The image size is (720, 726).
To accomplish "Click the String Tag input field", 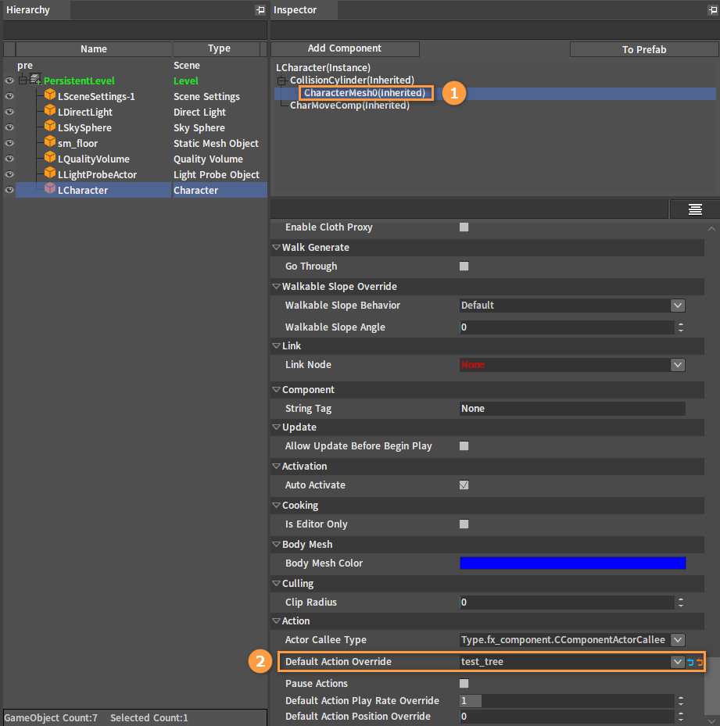I will (x=573, y=409).
